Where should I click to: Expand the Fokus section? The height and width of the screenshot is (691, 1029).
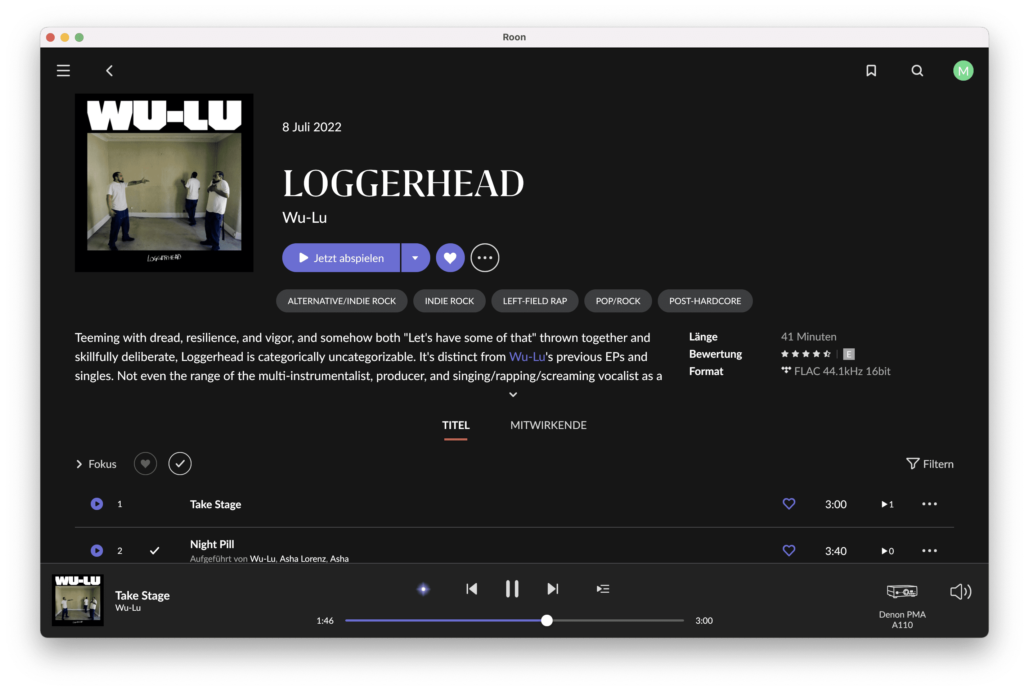[96, 464]
